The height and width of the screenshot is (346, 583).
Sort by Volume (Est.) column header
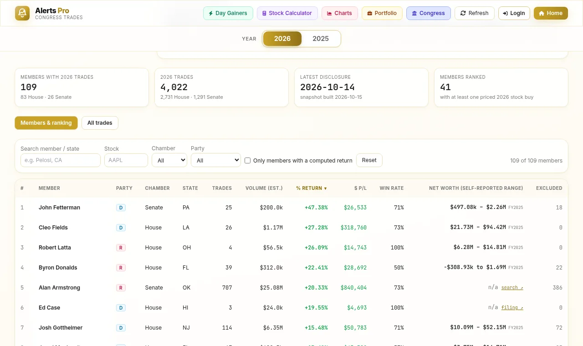[264, 188]
